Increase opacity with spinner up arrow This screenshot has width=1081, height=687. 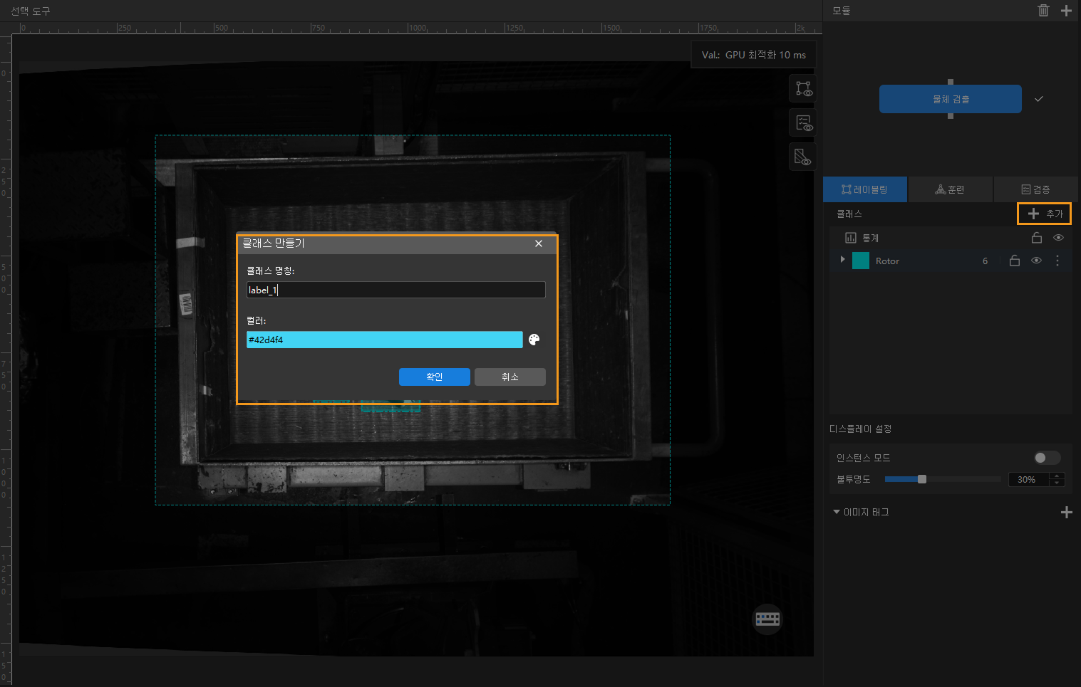point(1057,476)
